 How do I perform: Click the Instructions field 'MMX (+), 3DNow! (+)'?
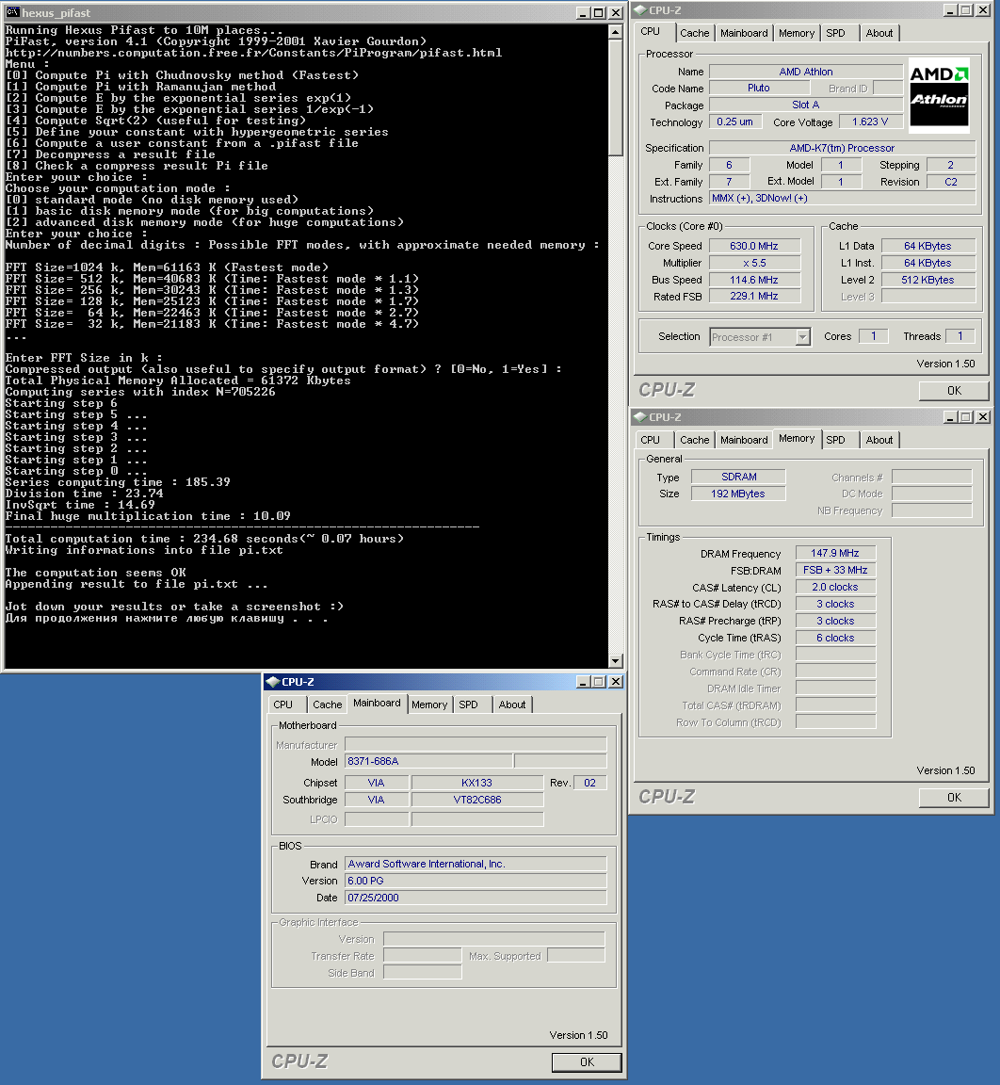(843, 199)
